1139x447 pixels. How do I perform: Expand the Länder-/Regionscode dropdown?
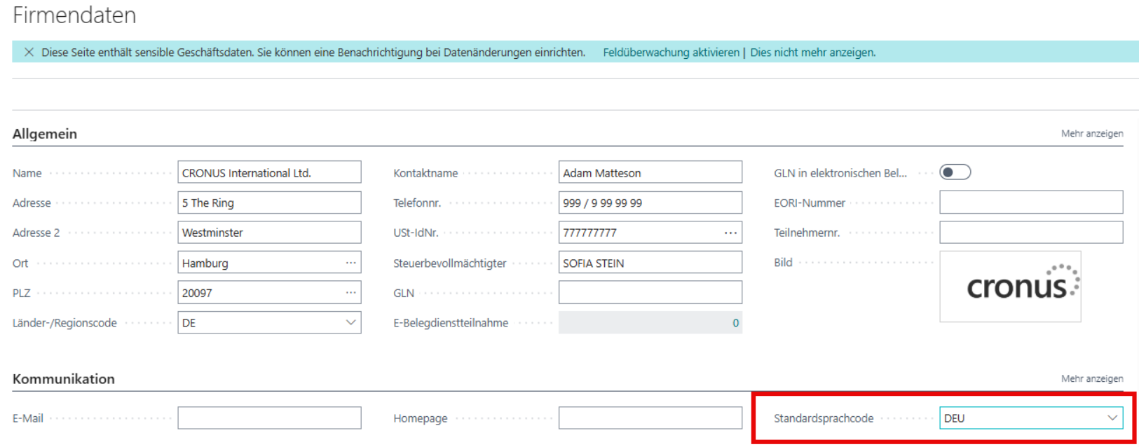click(350, 322)
